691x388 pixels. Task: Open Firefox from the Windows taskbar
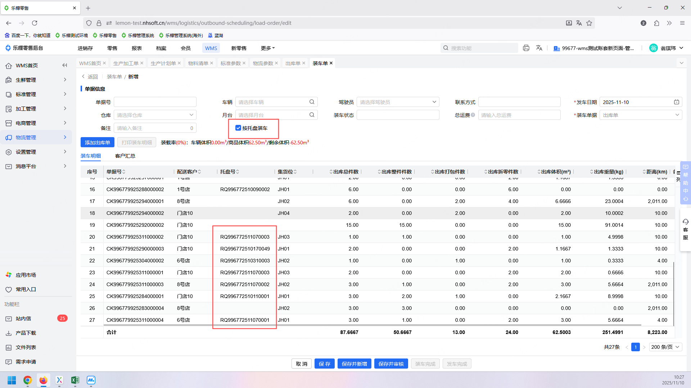coord(44,380)
